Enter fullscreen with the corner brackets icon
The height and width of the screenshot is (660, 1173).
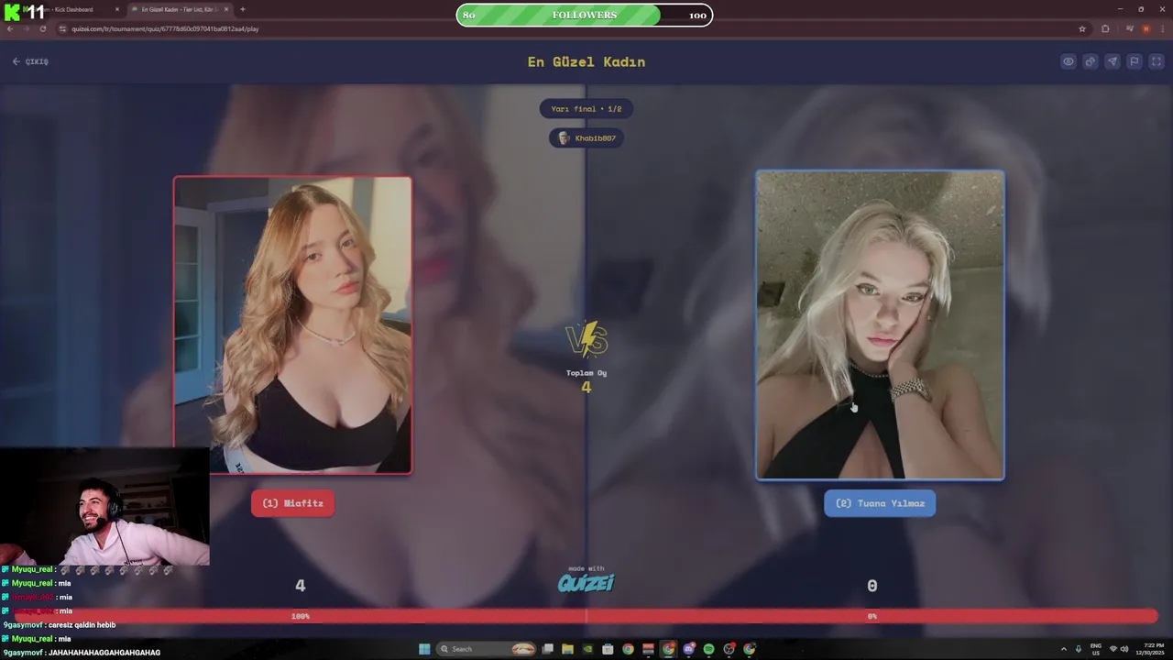(x=1157, y=61)
